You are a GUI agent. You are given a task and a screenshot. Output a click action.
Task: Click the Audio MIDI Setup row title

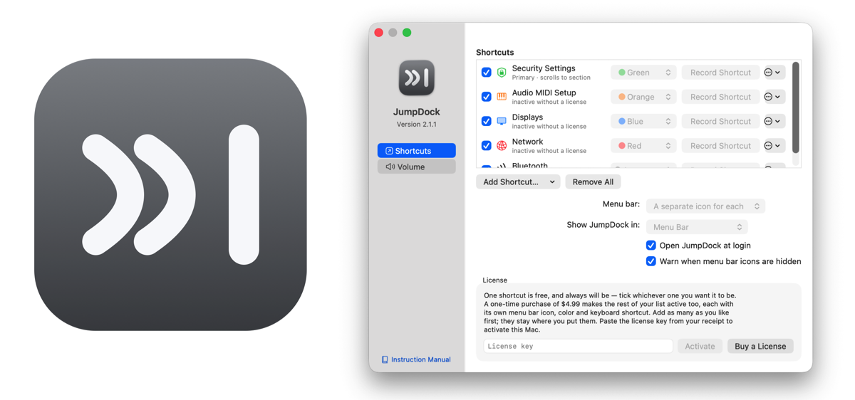(x=544, y=93)
